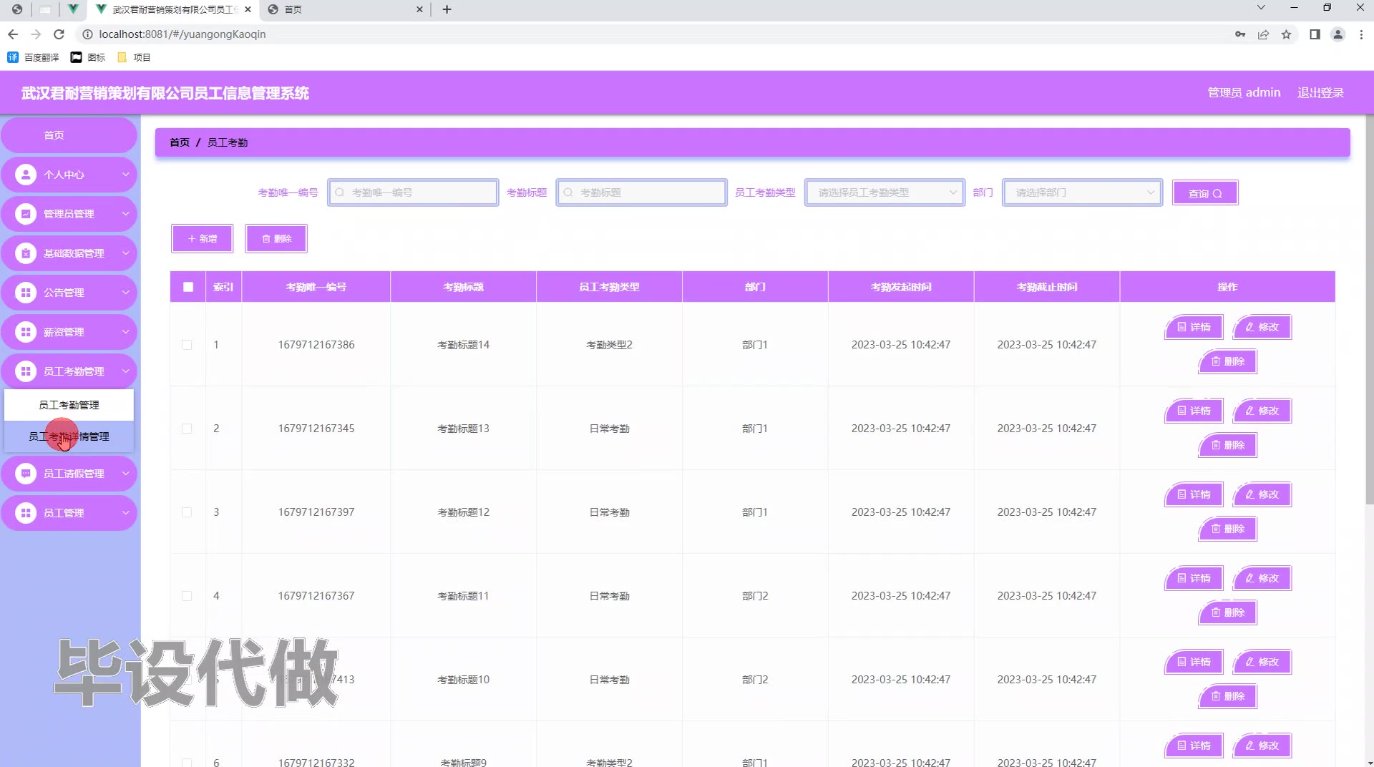The image size is (1374, 767).
Task: Open the tab search chevron in title bar
Action: (1261, 8)
